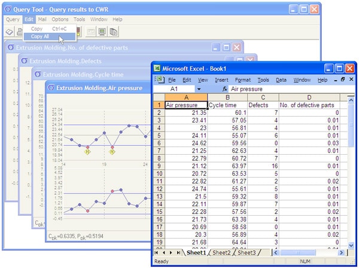Close the Extrusion Molding.No. of defective parts window
The image size is (359, 269).
[x=237, y=47]
